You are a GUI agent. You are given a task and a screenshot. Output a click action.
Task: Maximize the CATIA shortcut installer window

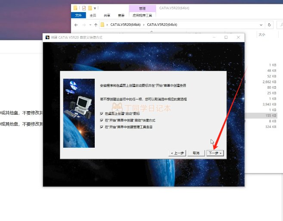point(226,37)
